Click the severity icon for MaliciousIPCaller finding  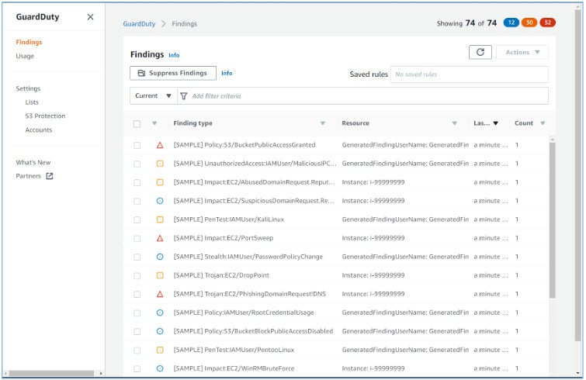(160, 164)
